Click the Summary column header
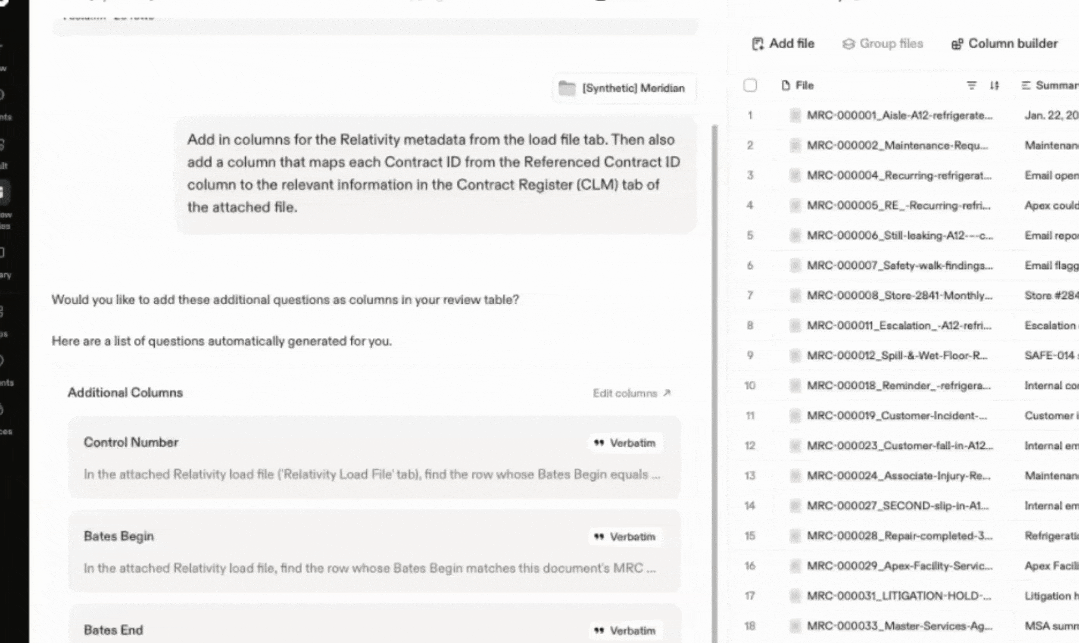The width and height of the screenshot is (1079, 643). [x=1049, y=85]
